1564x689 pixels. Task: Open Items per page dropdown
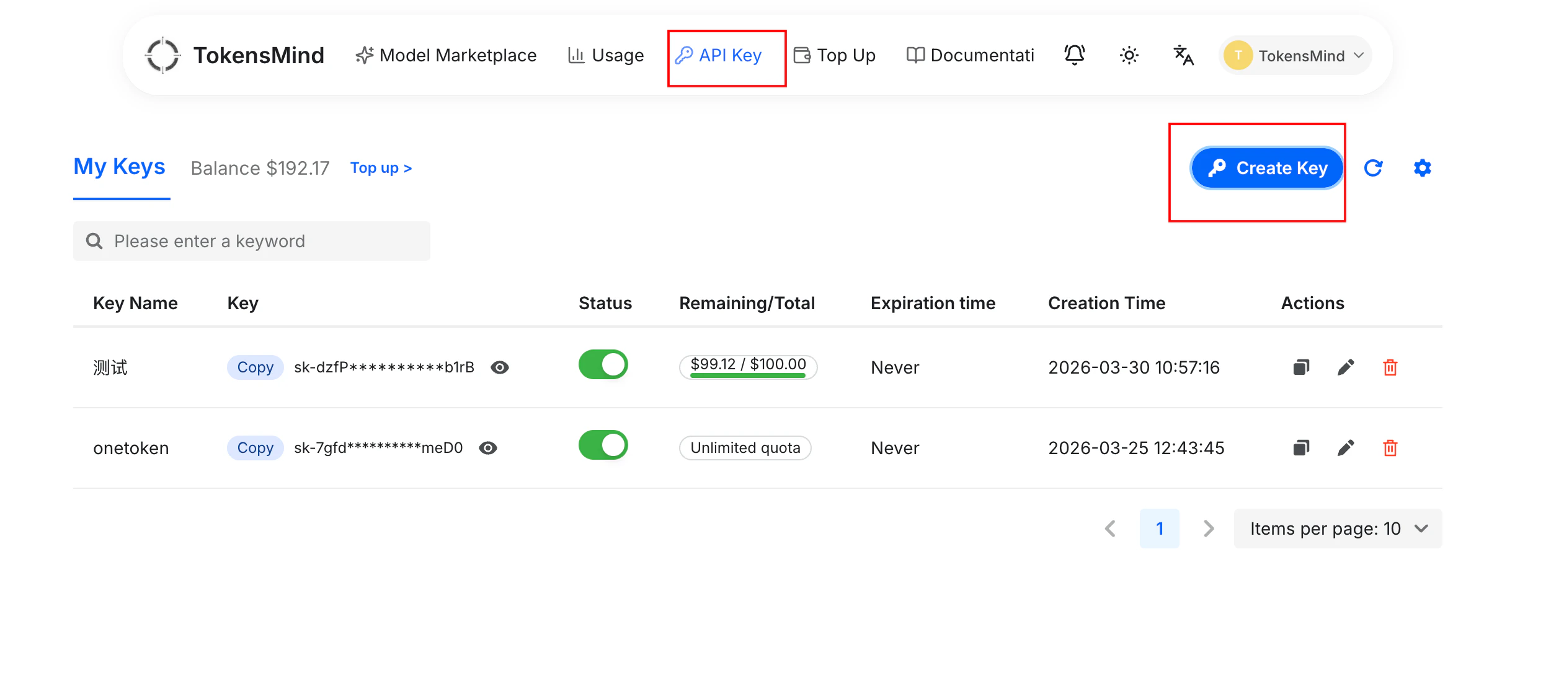(1338, 529)
